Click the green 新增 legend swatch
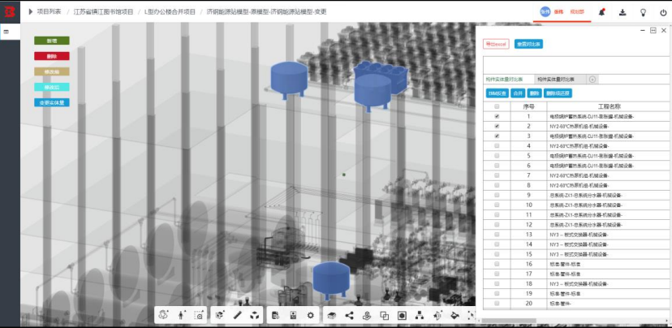 [52, 41]
